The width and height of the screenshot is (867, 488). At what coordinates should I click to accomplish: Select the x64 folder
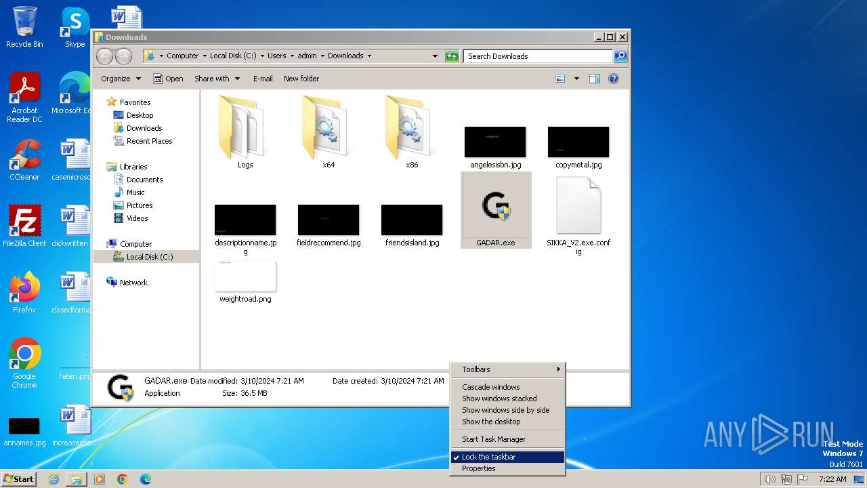point(329,131)
